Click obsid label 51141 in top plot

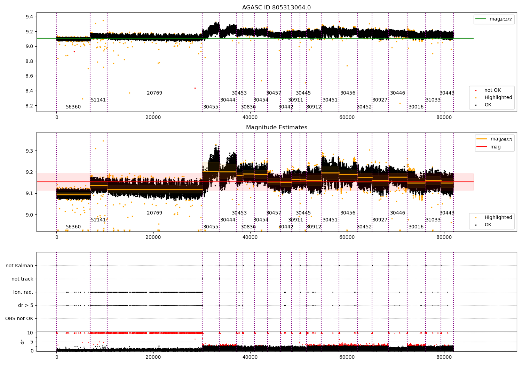coord(98,100)
